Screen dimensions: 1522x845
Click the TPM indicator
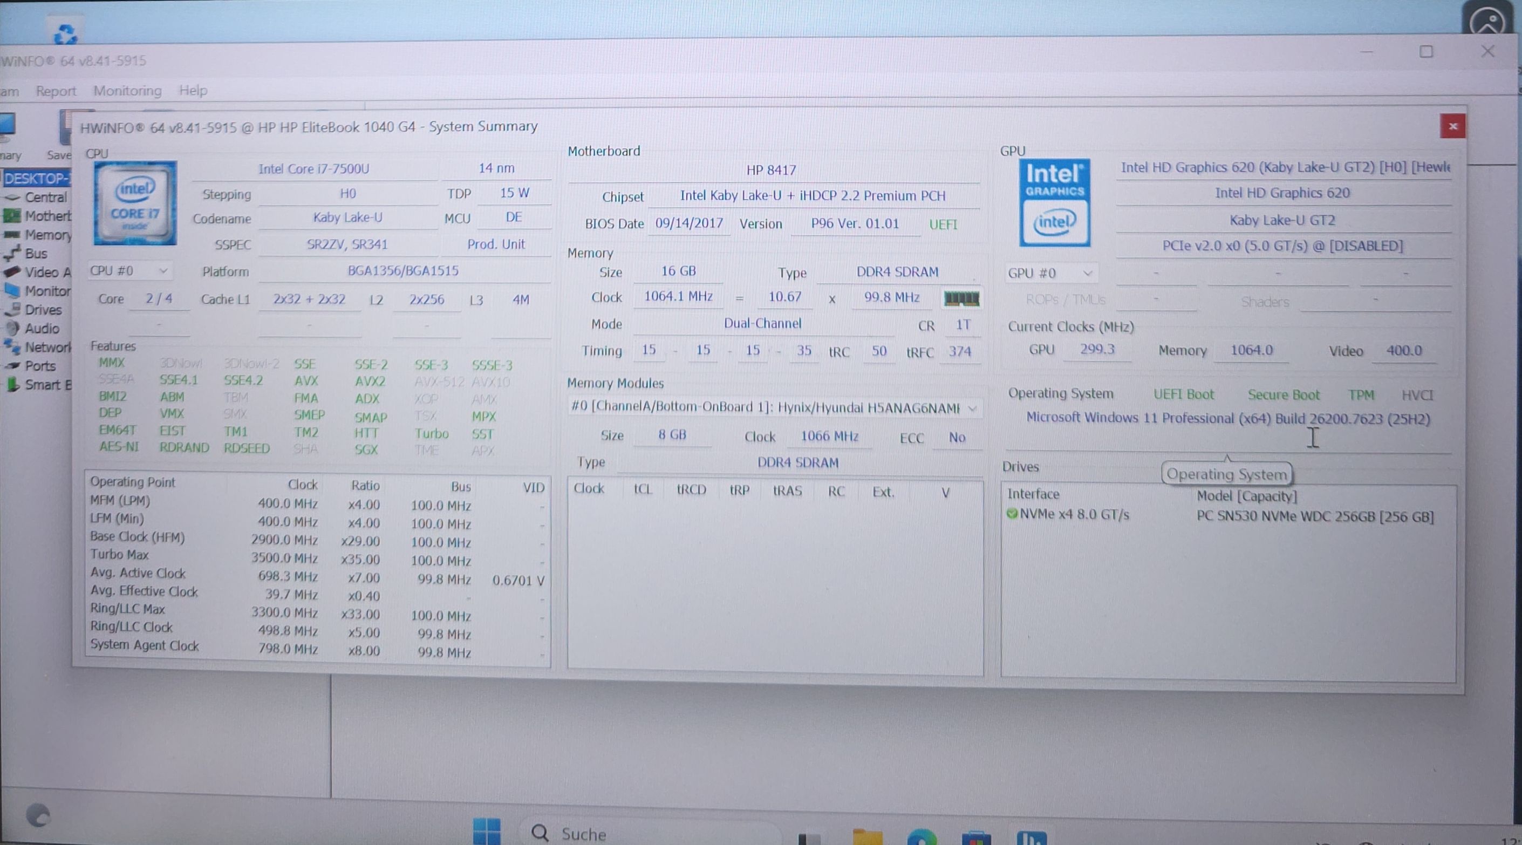1361,395
